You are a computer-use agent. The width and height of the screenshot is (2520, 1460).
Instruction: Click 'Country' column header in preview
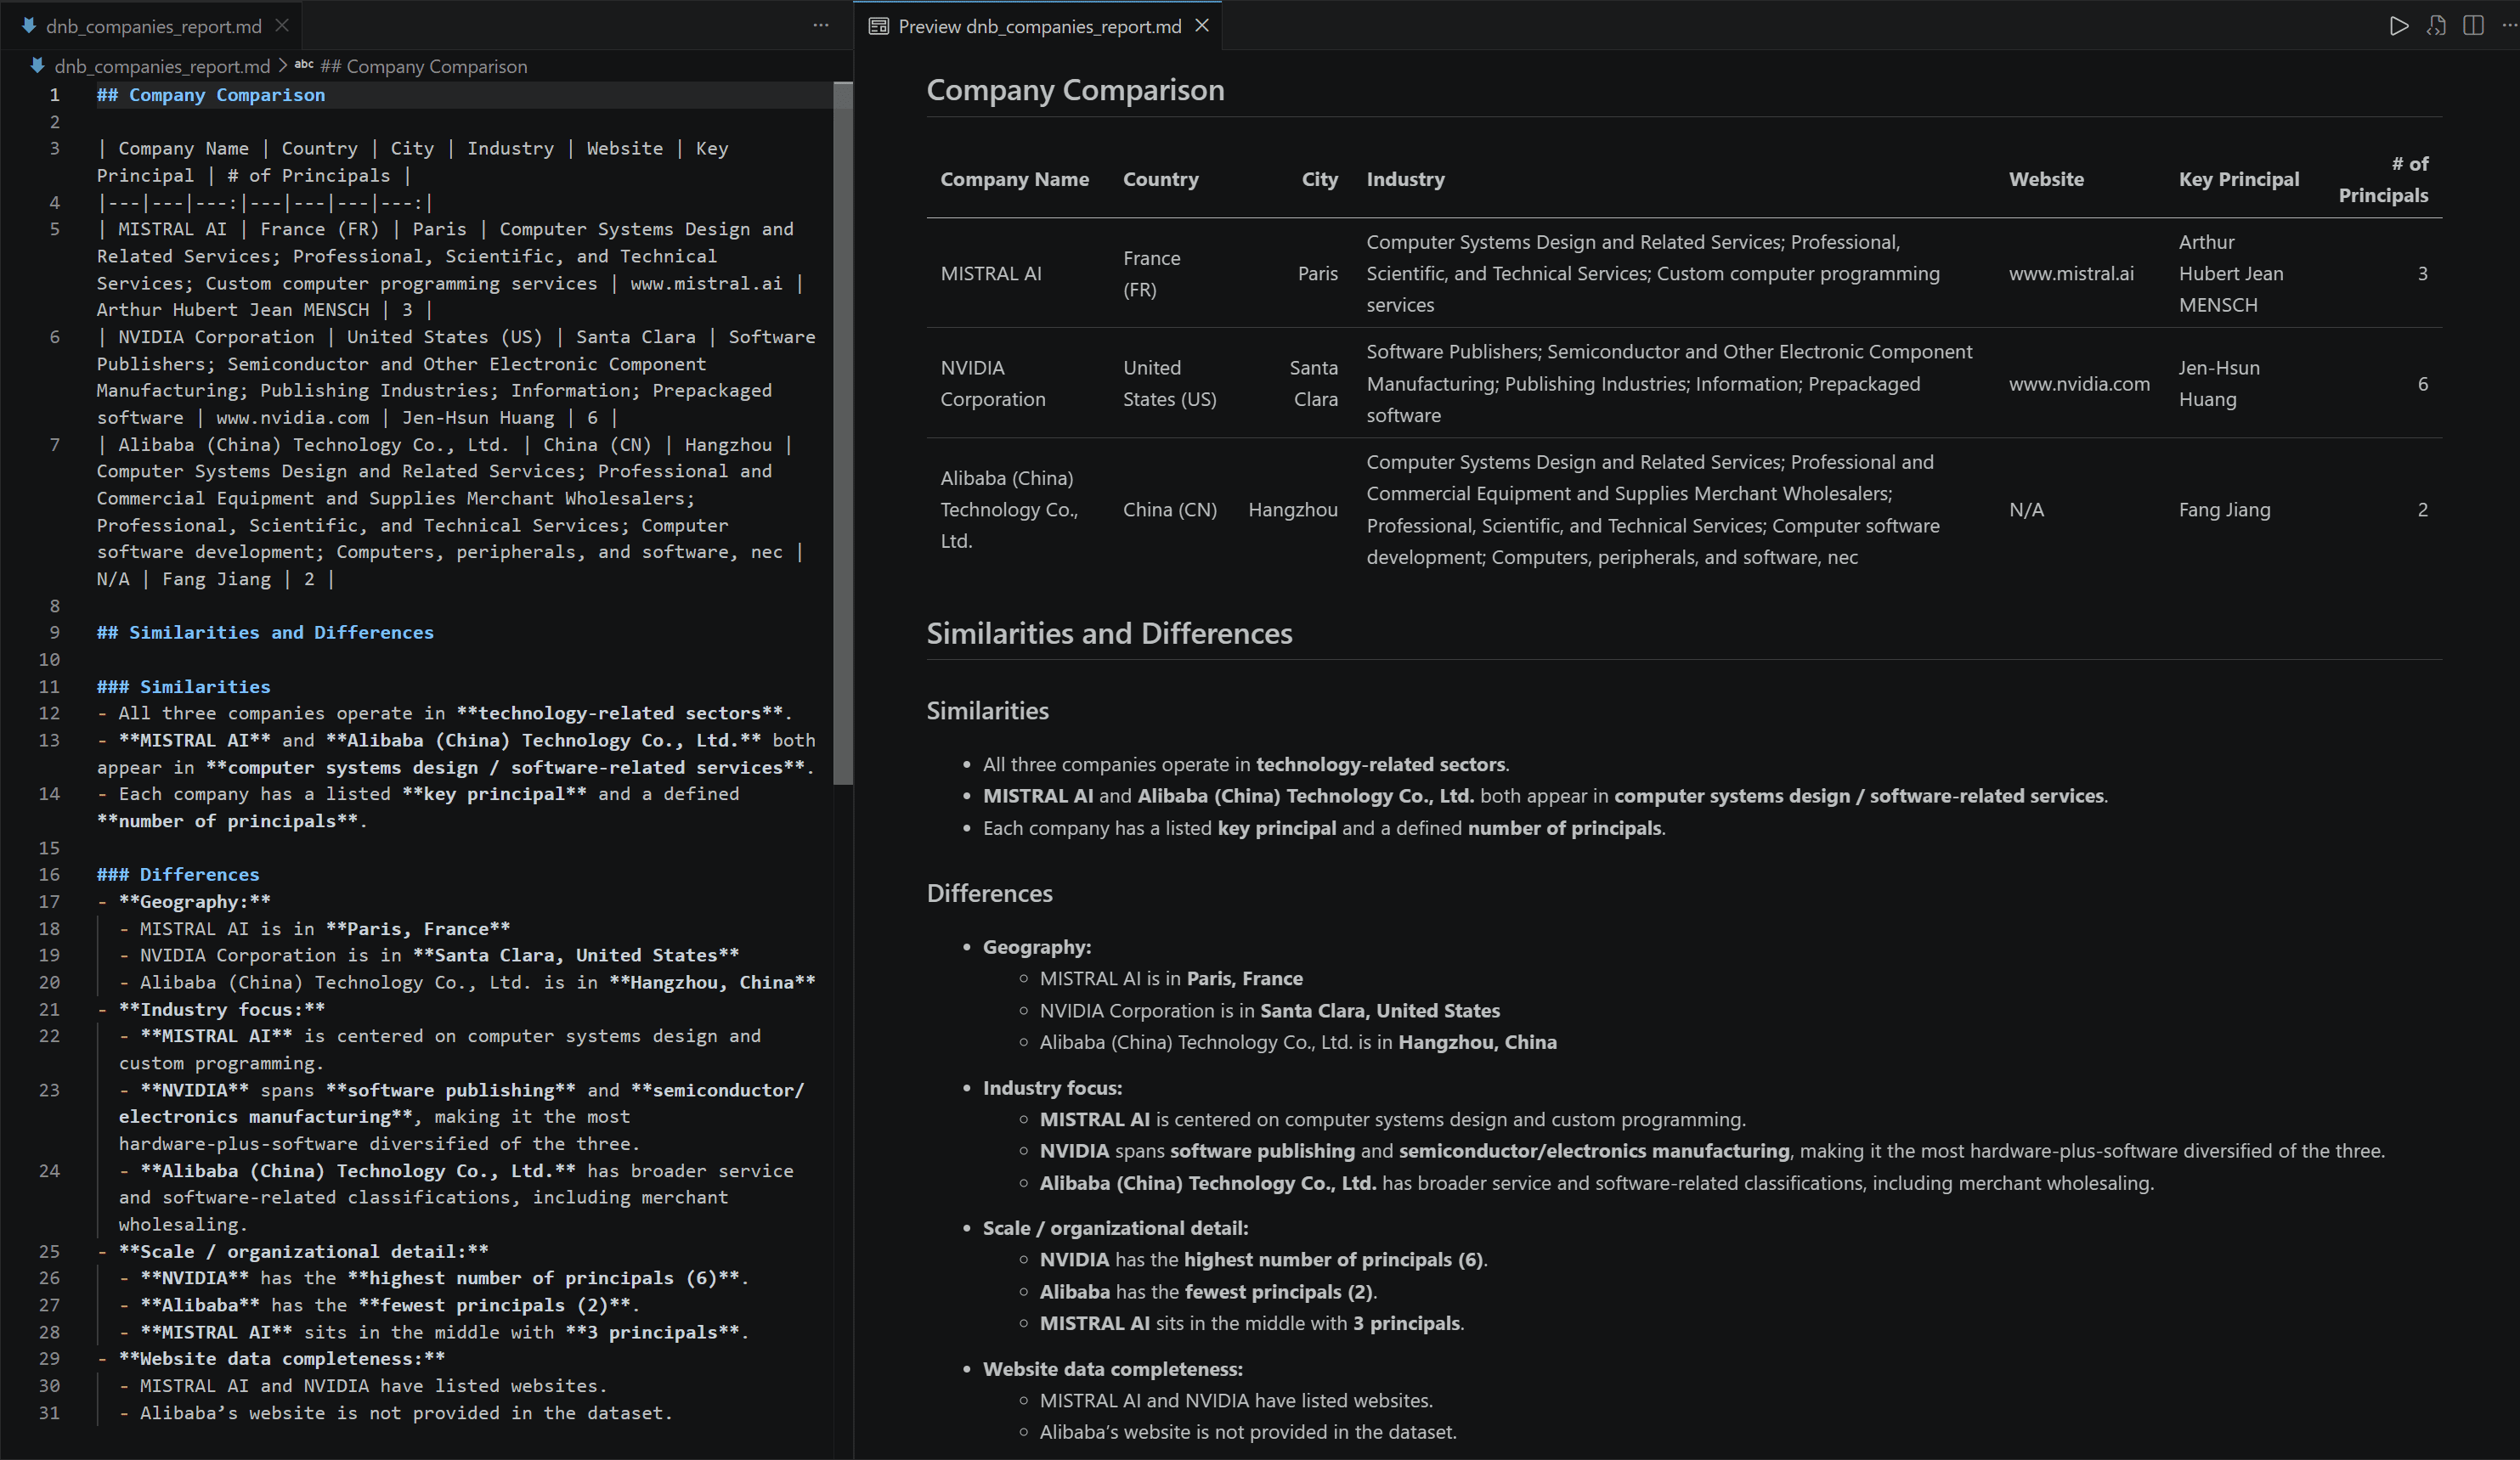pyautogui.click(x=1160, y=179)
